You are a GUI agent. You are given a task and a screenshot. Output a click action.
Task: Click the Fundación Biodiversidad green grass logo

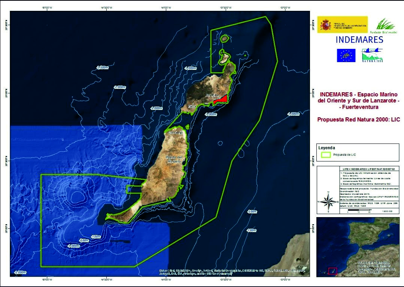tap(384, 26)
